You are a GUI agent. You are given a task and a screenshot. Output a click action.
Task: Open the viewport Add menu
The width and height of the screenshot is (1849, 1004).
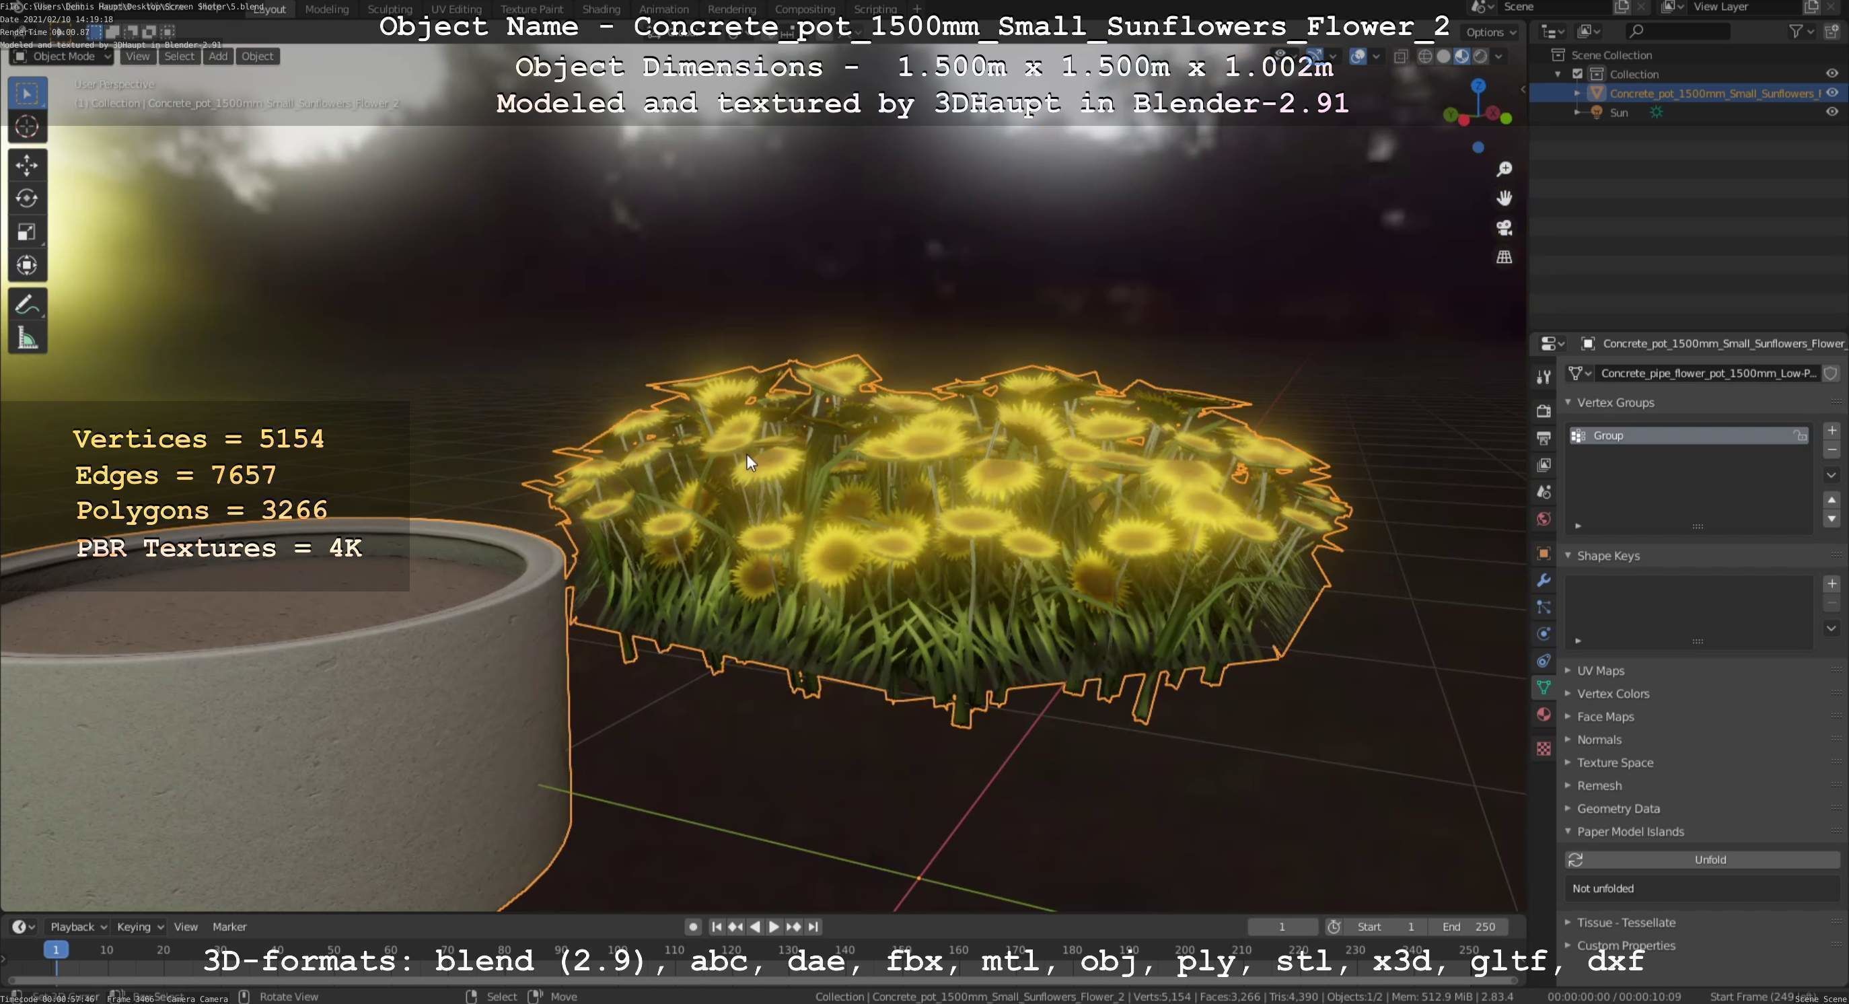(x=218, y=56)
